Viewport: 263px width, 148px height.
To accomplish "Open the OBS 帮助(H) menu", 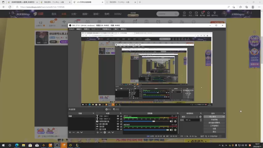I will [x=124, y=29].
